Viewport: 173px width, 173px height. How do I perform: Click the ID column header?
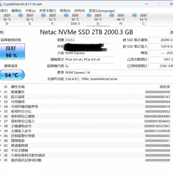point(6,87)
